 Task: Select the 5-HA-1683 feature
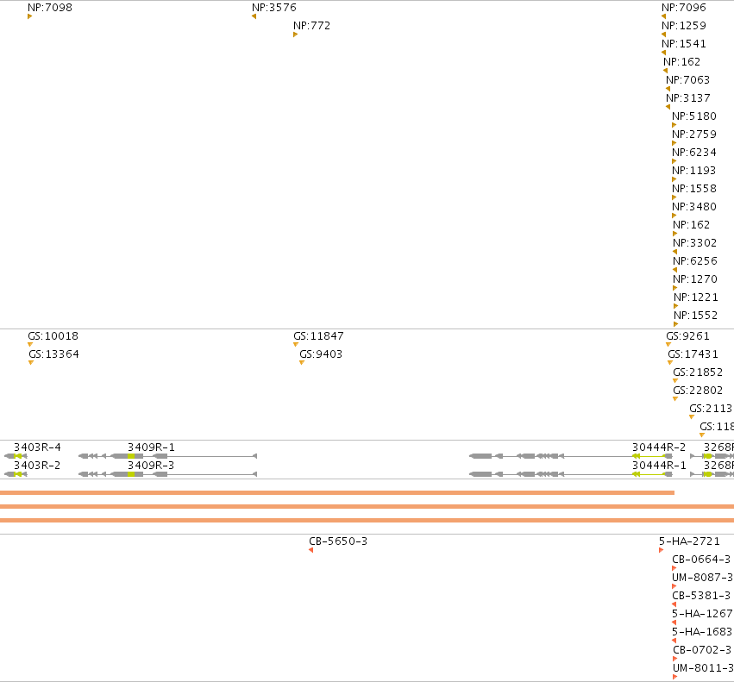coord(702,632)
